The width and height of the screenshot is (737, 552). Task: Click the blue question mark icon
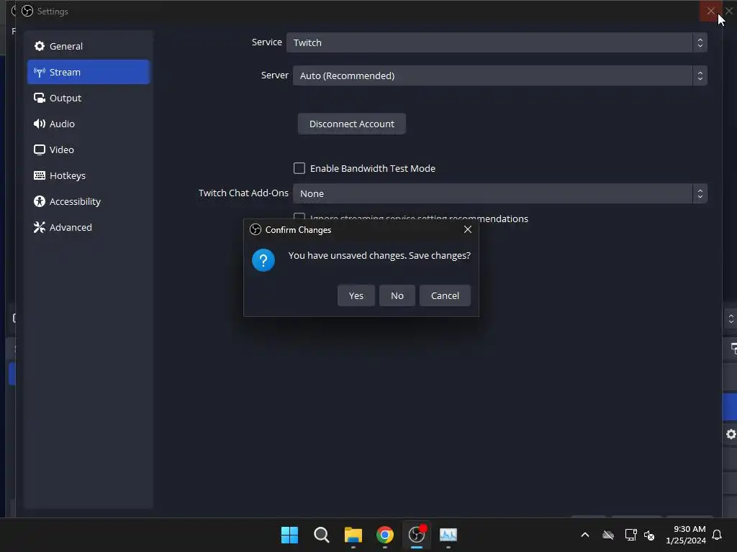263,260
